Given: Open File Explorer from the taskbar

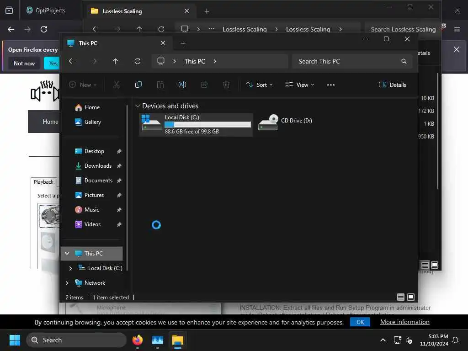Looking at the screenshot, I should click(x=178, y=340).
